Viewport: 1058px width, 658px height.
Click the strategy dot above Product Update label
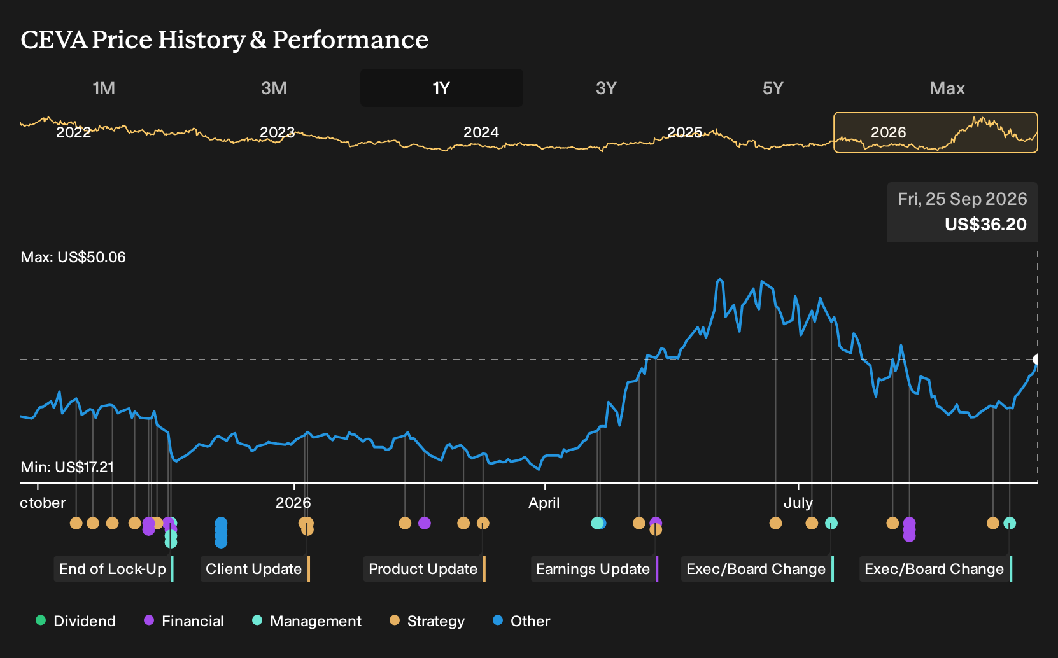[x=483, y=523]
